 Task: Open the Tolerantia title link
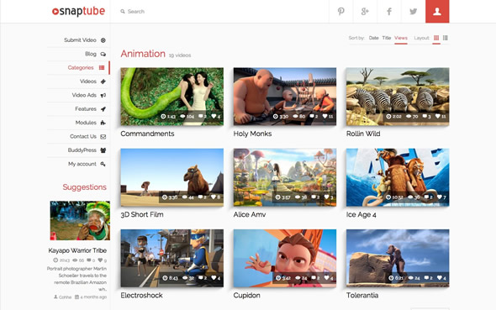362,296
